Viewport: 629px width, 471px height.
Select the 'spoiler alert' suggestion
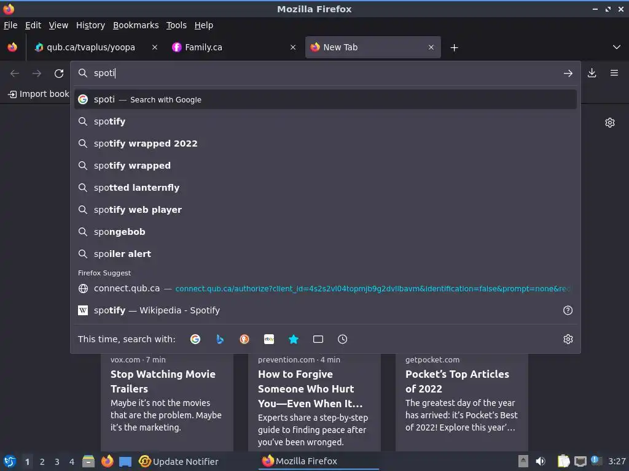point(326,253)
